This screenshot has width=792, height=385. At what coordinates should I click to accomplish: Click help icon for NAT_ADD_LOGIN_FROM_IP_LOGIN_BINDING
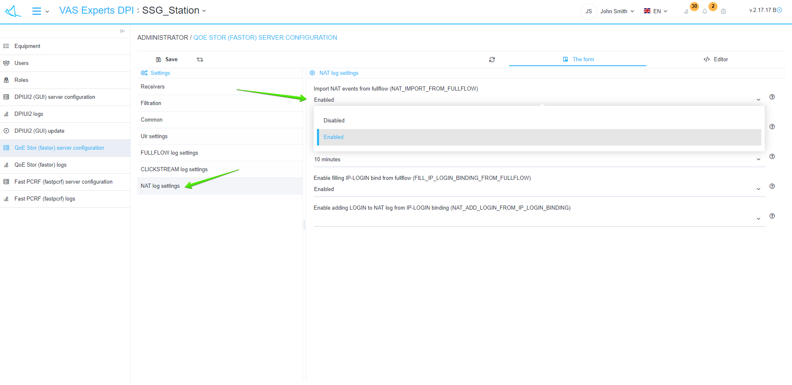(772, 216)
